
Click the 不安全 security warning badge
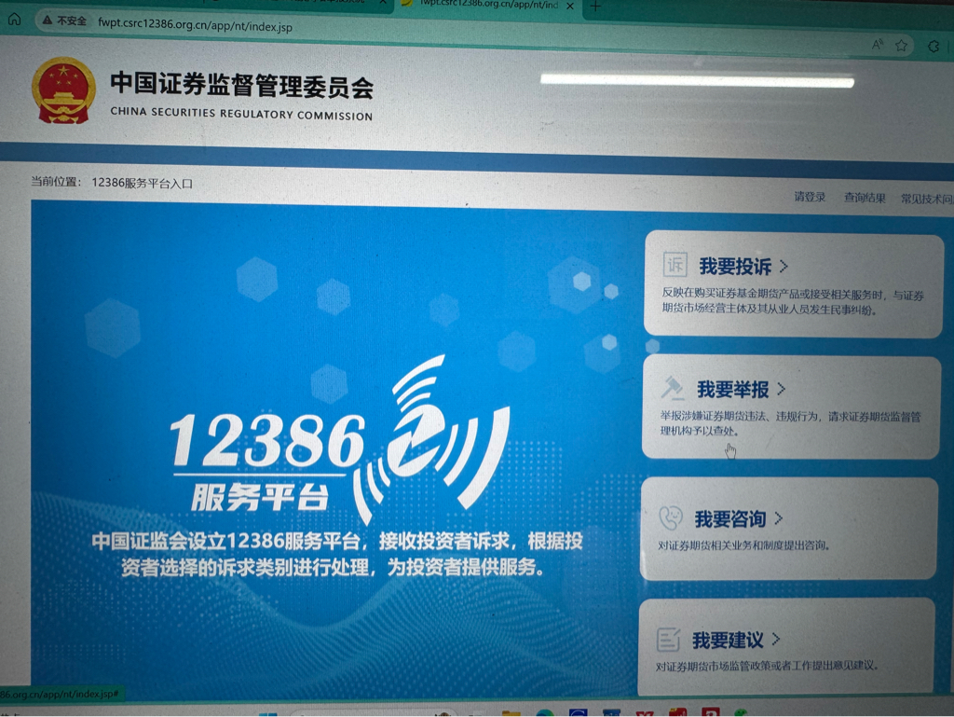coord(64,21)
